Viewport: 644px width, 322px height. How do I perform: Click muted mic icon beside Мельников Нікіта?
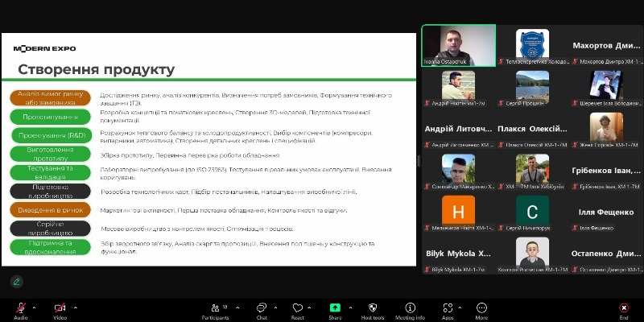click(x=427, y=228)
